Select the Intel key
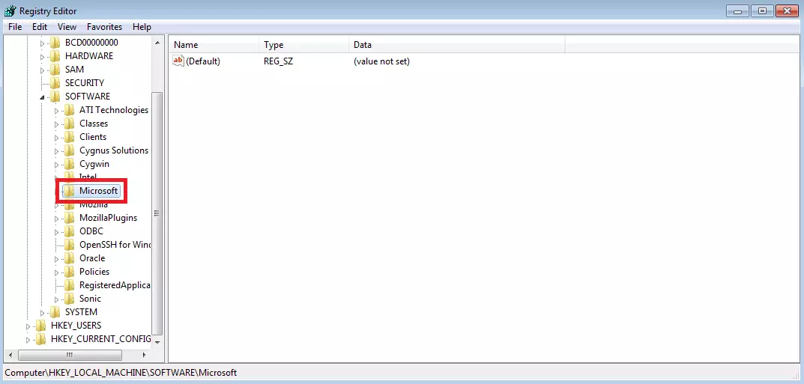This screenshot has height=384, width=804. pyautogui.click(x=88, y=177)
